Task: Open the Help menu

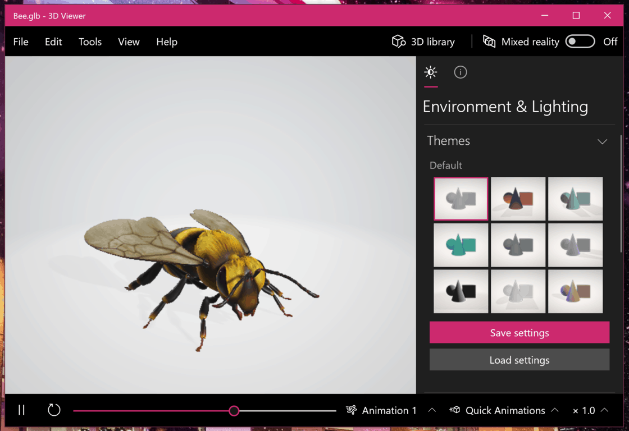Action: [167, 42]
